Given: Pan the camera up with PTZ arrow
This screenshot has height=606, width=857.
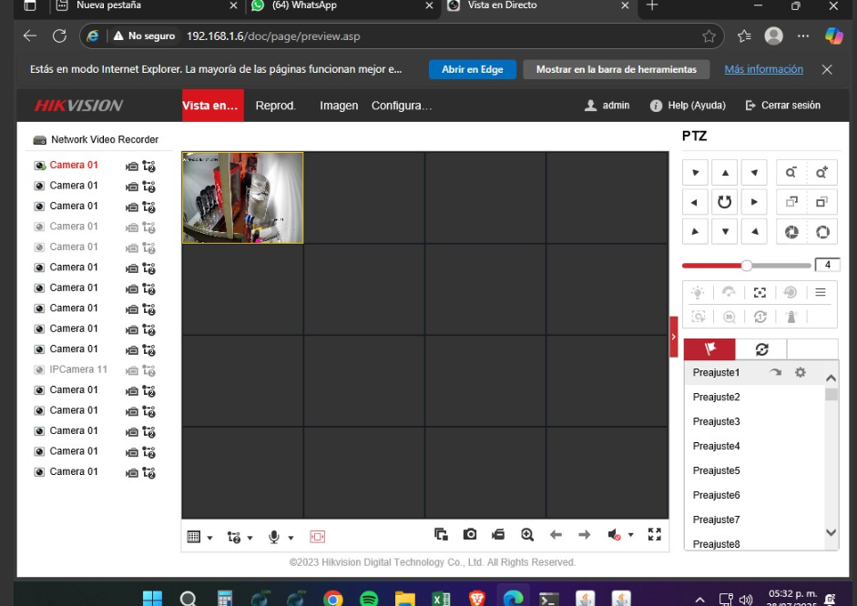Looking at the screenshot, I should pos(724,172).
